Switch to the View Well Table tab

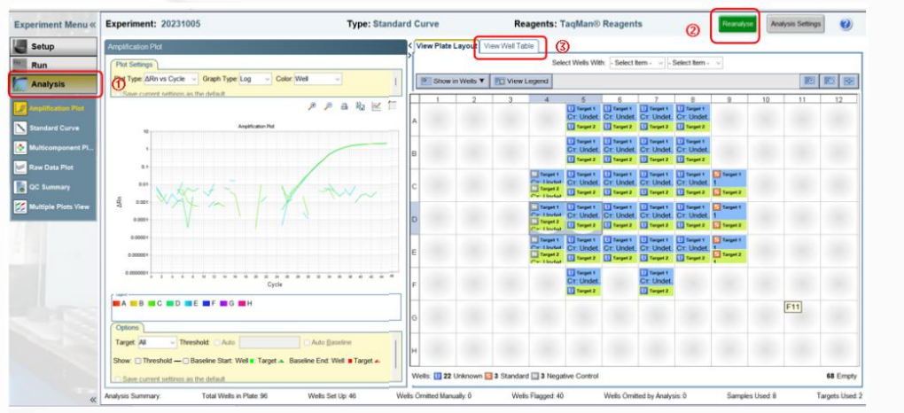point(509,45)
